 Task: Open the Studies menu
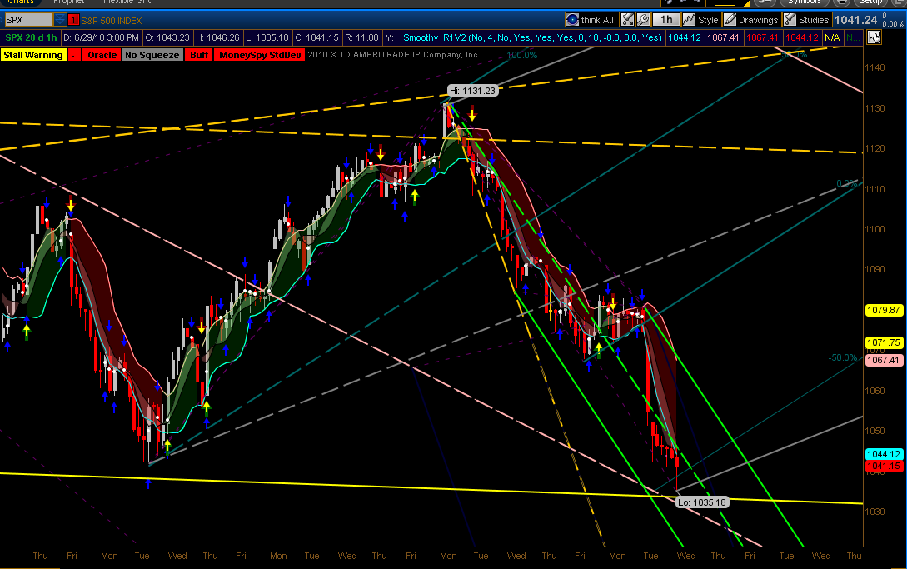click(x=807, y=20)
